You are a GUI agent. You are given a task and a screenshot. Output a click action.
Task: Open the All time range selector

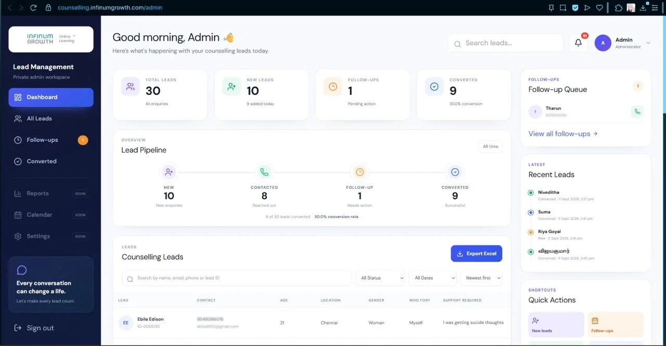click(x=491, y=147)
